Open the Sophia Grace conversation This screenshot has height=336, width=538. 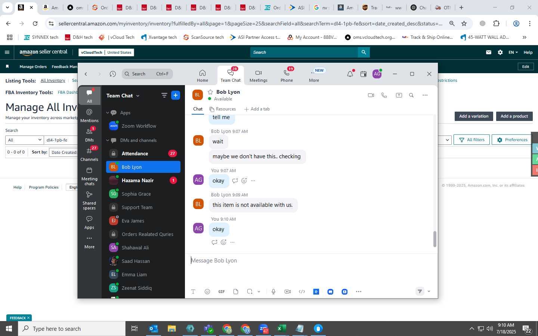[143, 194]
